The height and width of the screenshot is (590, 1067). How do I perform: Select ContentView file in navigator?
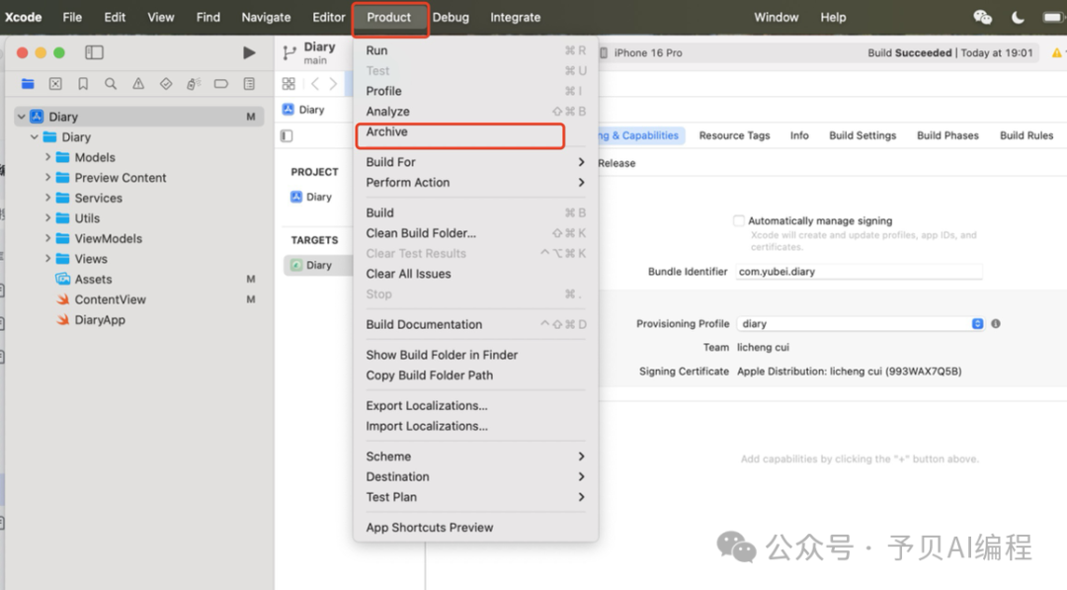click(110, 299)
